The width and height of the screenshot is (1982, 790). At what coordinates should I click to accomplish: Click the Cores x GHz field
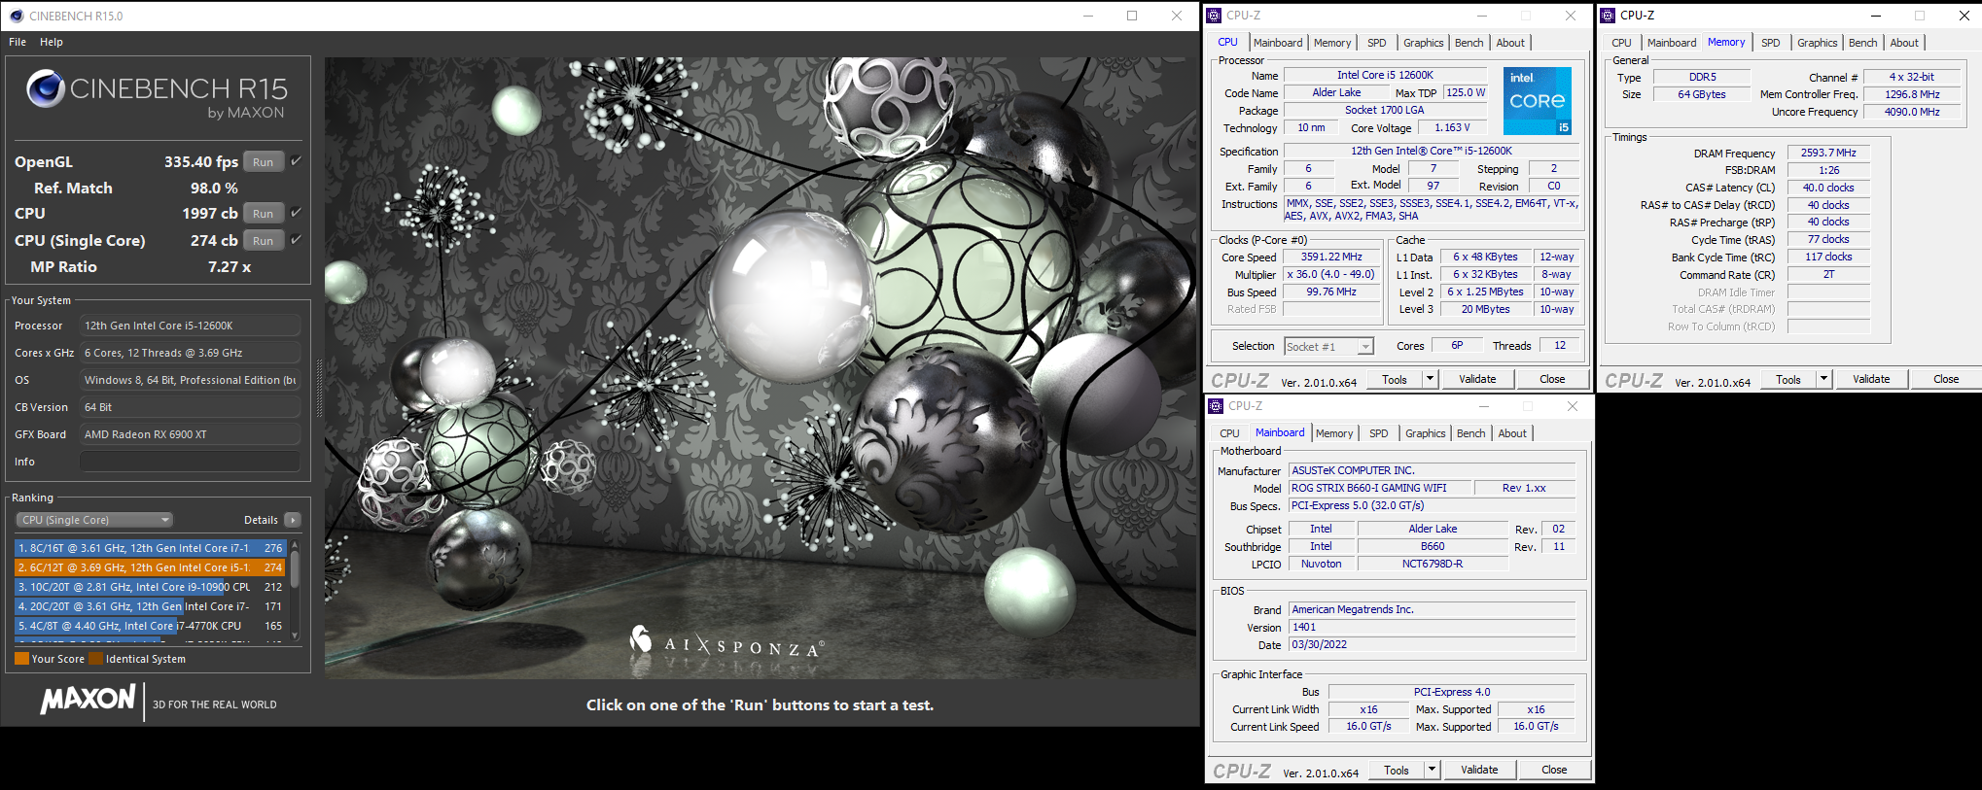tap(190, 353)
